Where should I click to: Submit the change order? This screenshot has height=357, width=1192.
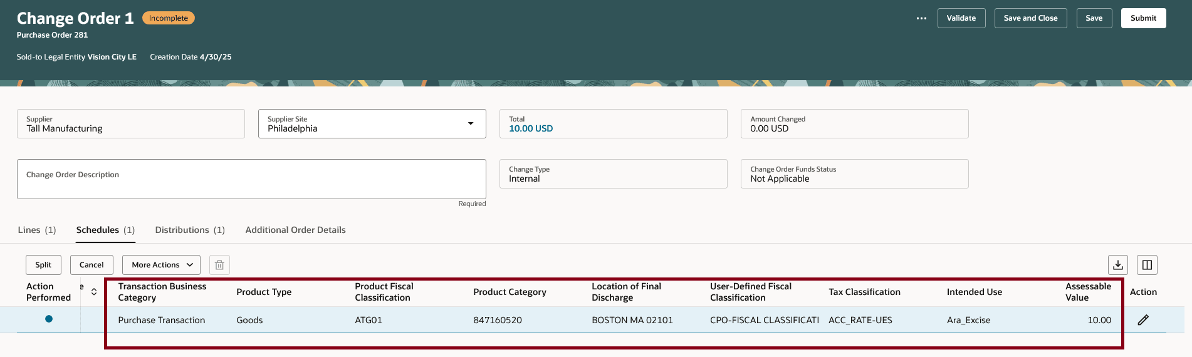click(1143, 18)
